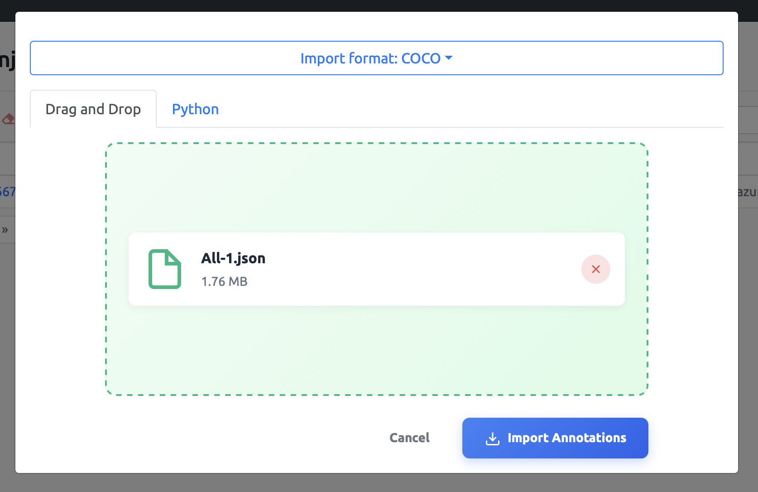Click the Import Annotations button
This screenshot has height=492, width=758.
point(555,438)
